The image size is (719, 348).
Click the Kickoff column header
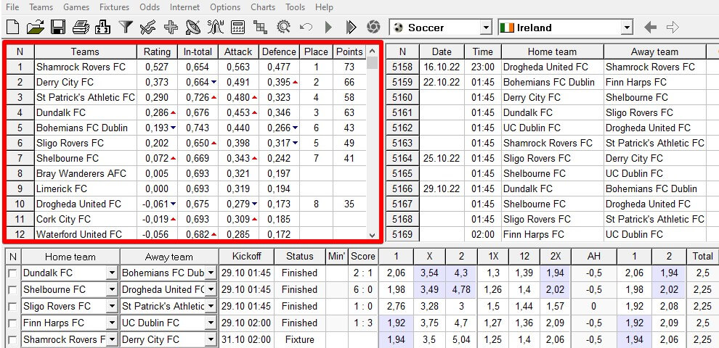(x=246, y=257)
